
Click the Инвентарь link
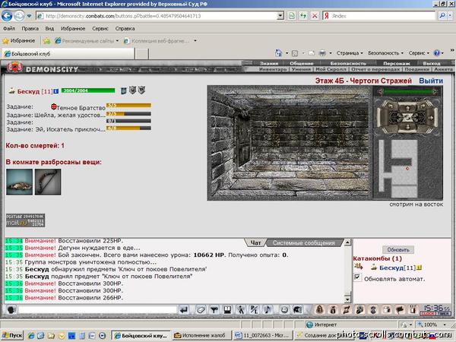(x=273, y=69)
